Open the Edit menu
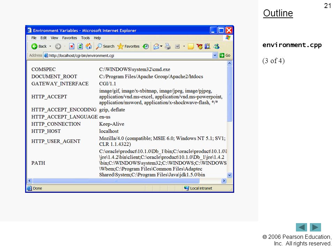This screenshot has width=335, height=251. point(43,38)
